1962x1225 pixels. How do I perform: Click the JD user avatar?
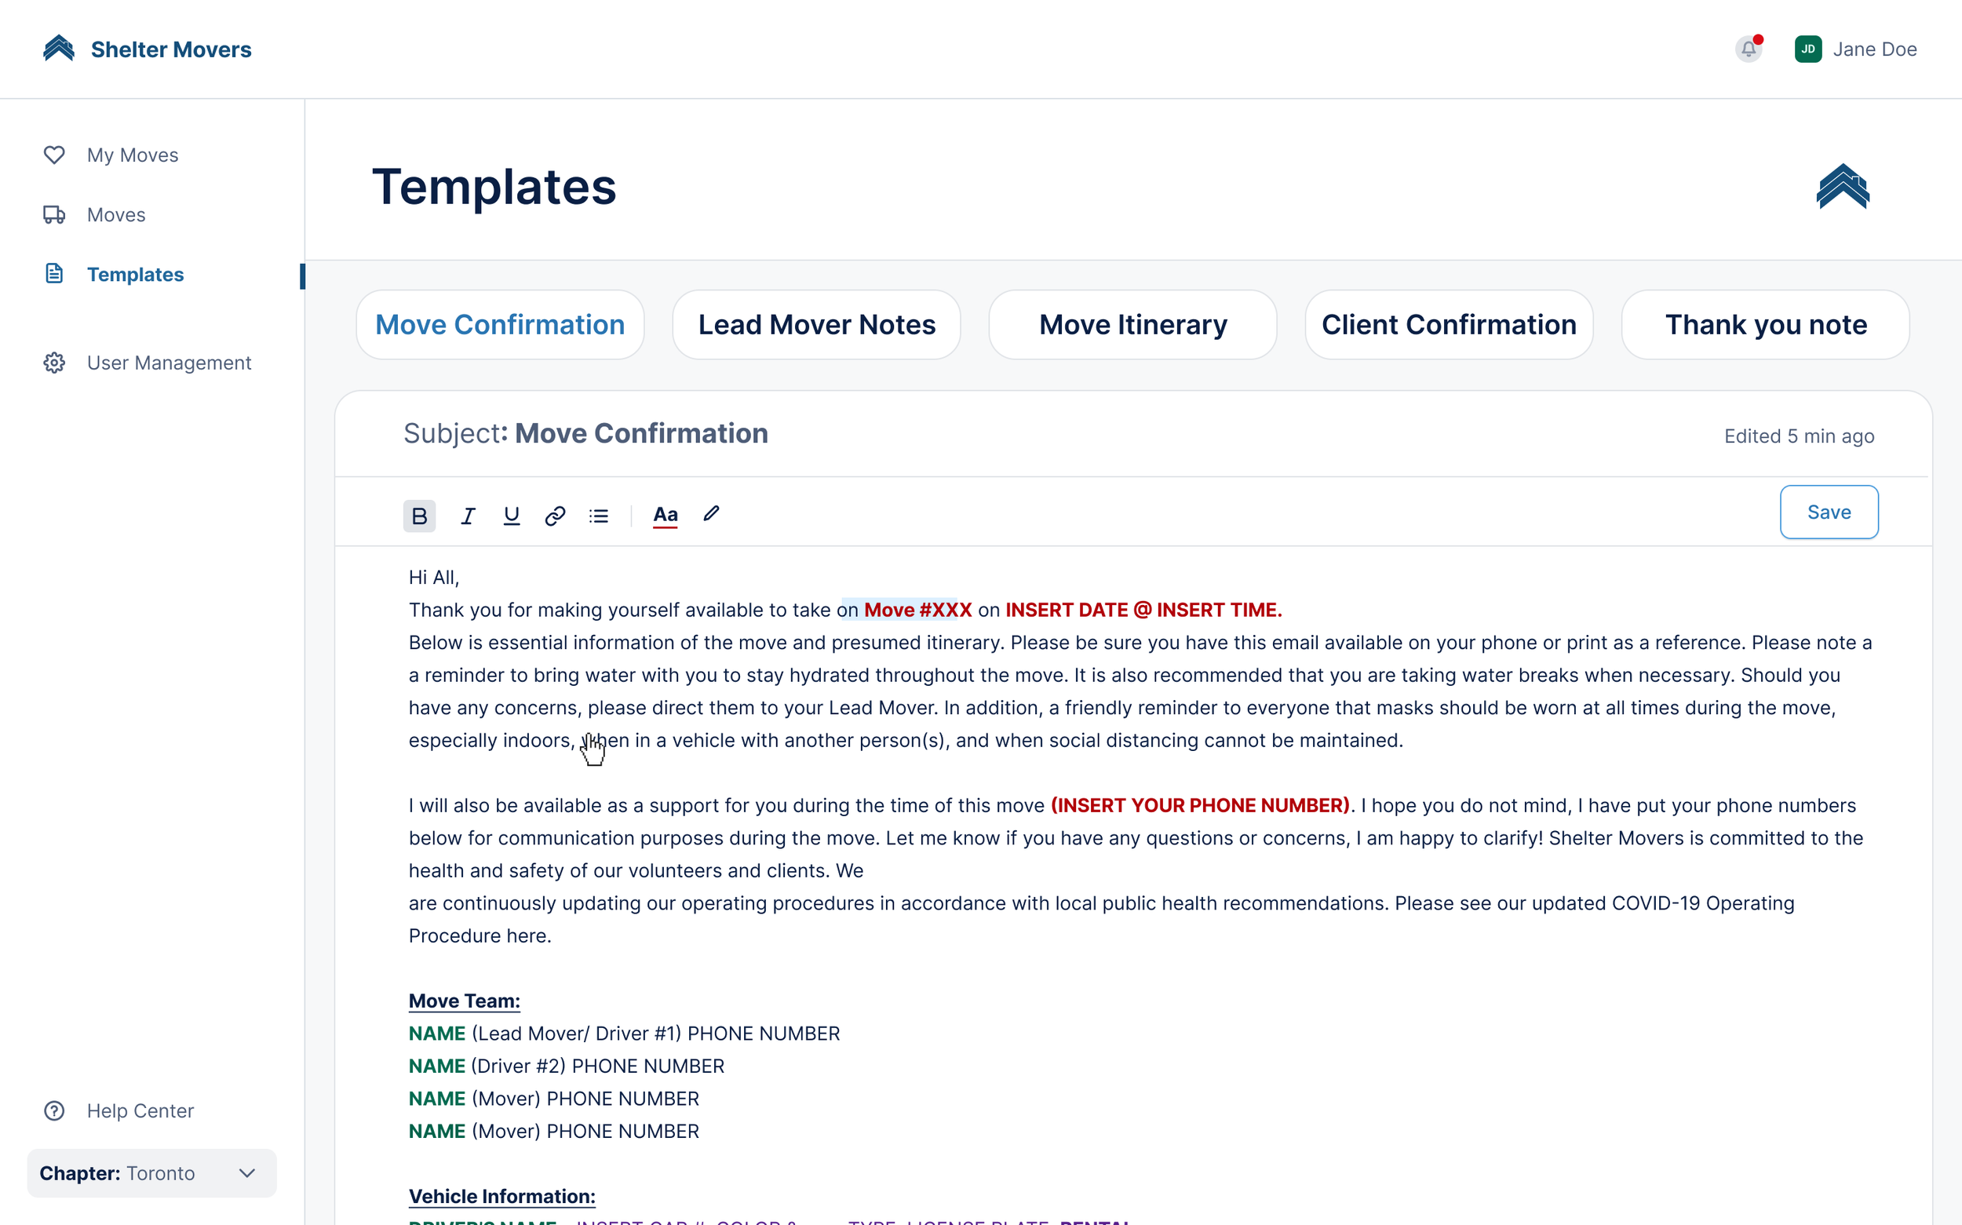1808,49
